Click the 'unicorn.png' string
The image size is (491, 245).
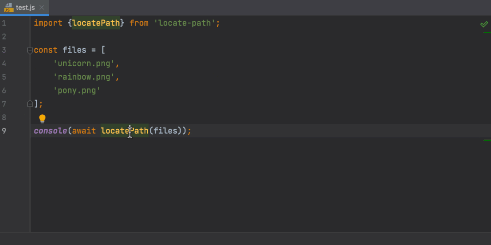pyautogui.click(x=84, y=64)
